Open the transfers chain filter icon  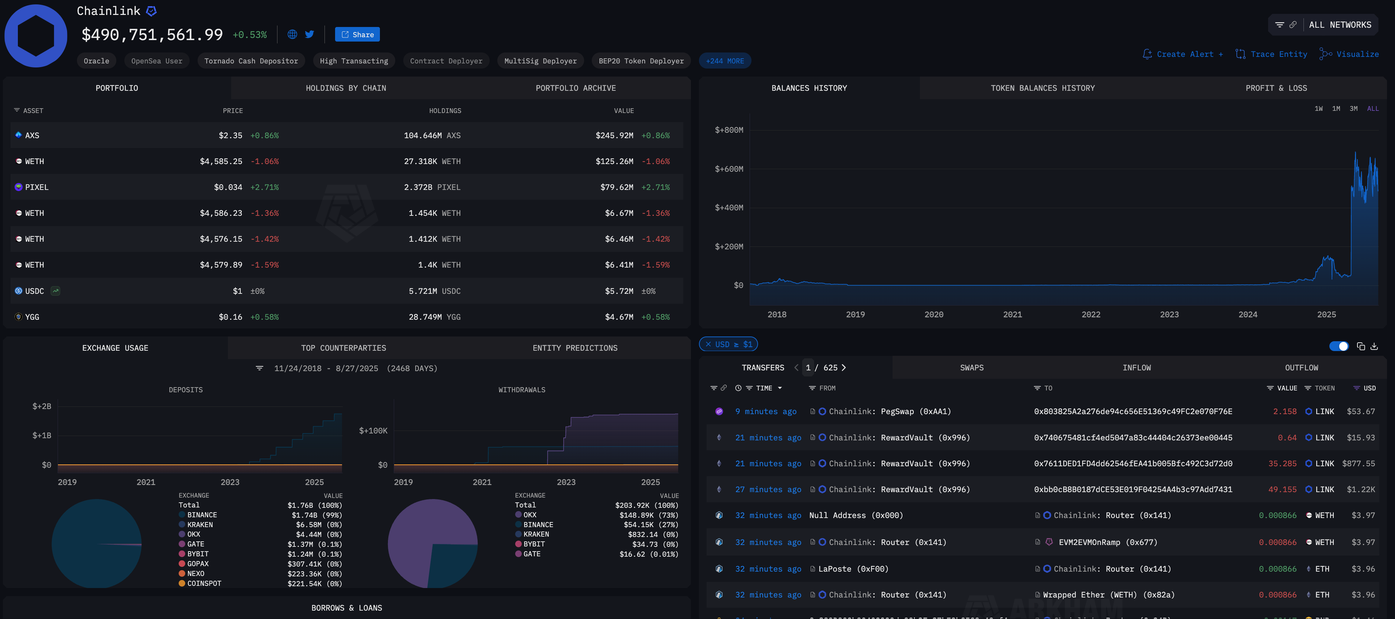[x=714, y=388]
